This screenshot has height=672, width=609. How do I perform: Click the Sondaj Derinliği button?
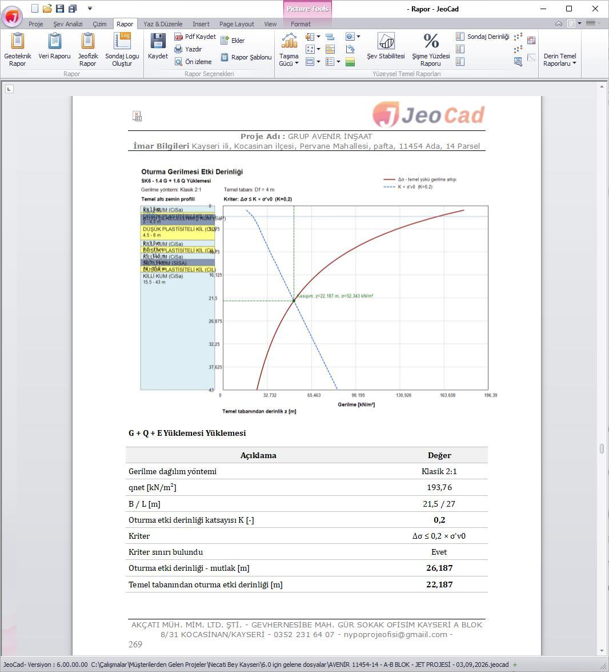482,37
